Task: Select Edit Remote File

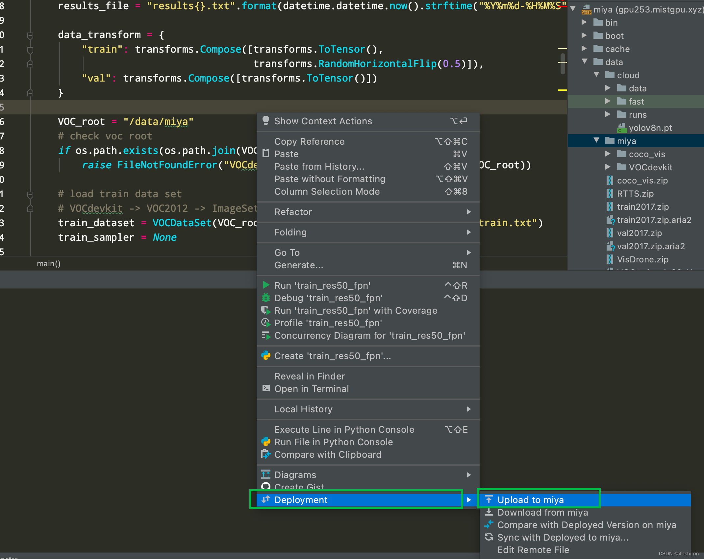Action: point(585,550)
